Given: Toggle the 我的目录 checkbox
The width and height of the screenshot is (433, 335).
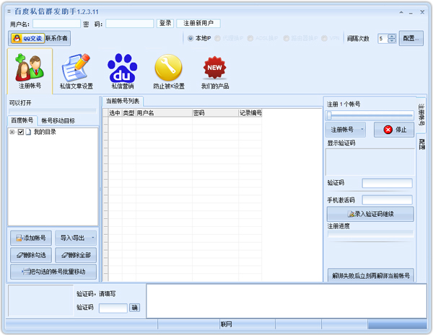Looking at the screenshot, I should tap(21, 132).
